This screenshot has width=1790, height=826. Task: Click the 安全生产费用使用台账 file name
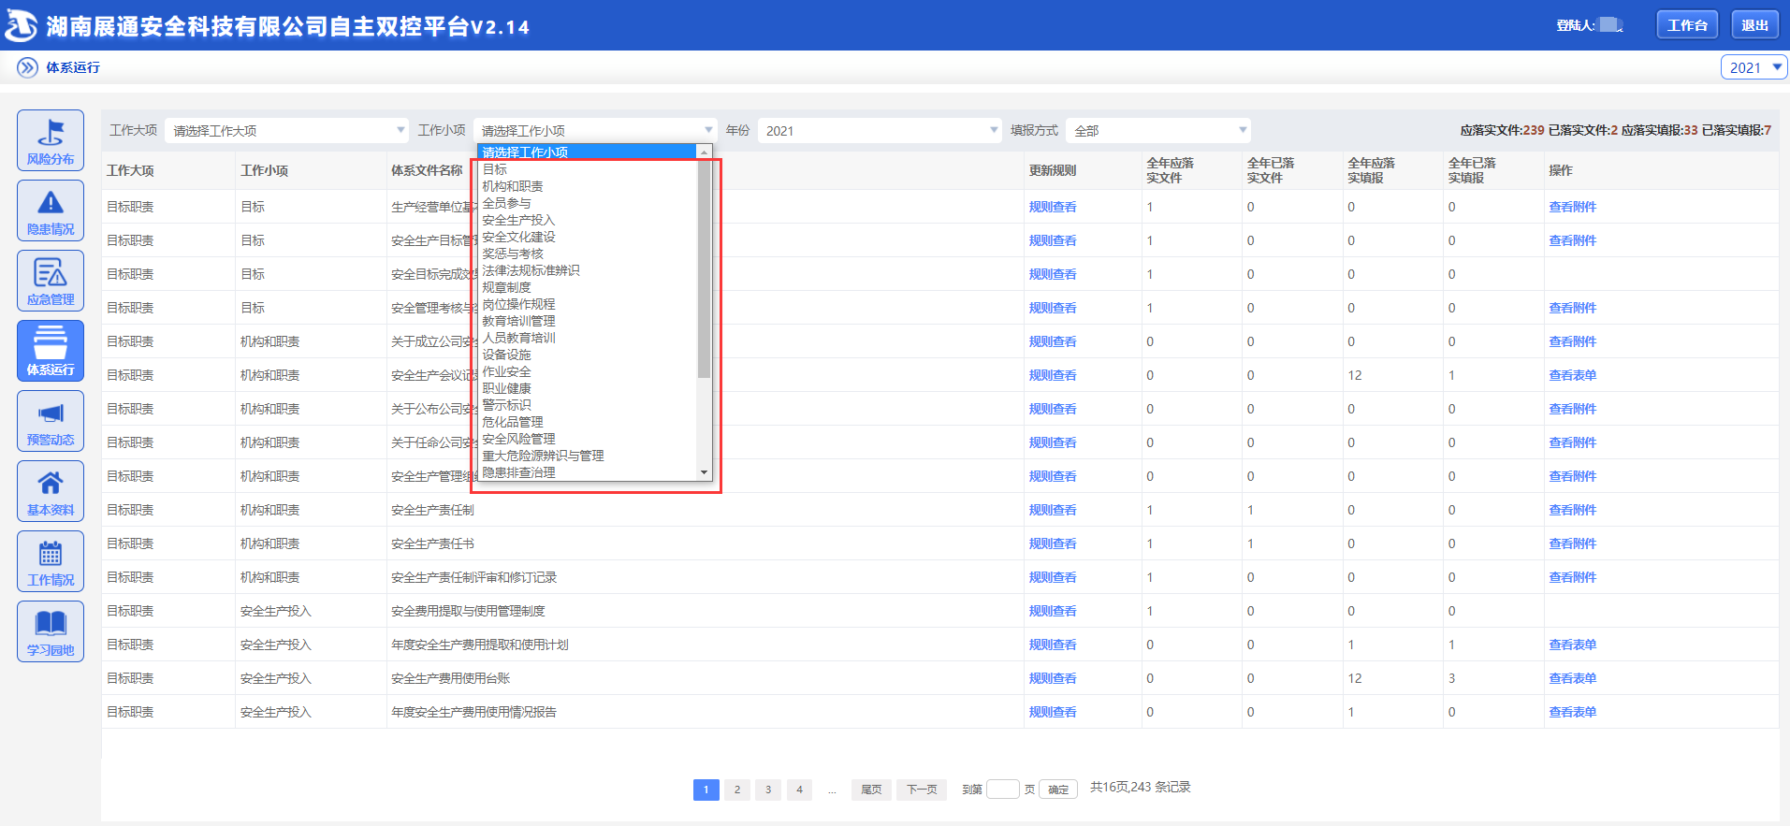click(x=451, y=678)
